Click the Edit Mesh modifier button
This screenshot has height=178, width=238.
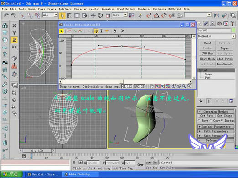click(x=207, y=59)
